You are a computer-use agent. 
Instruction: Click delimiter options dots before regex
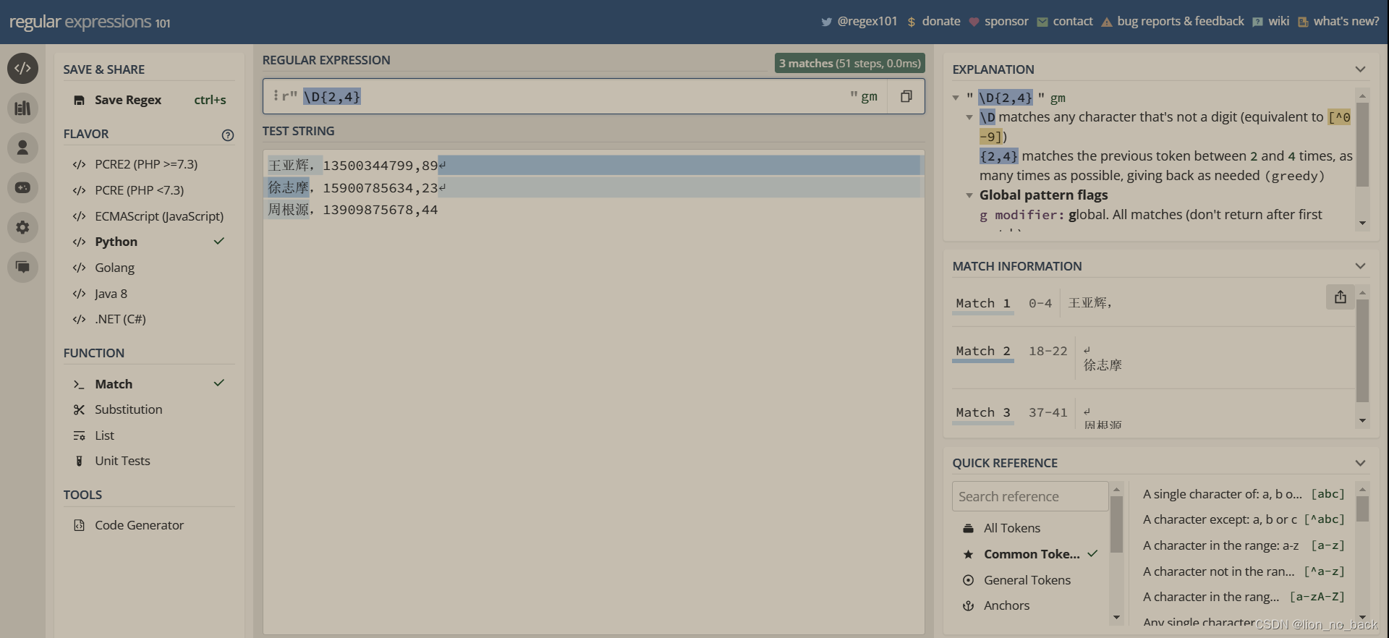(276, 95)
